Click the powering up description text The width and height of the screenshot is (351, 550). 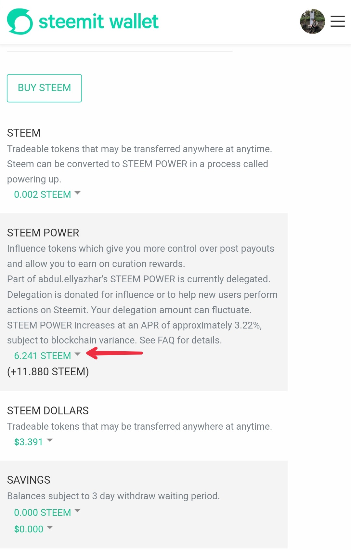coord(34,179)
